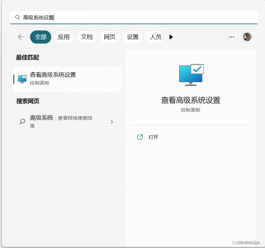Click 打开 in the preview pane

click(153, 137)
